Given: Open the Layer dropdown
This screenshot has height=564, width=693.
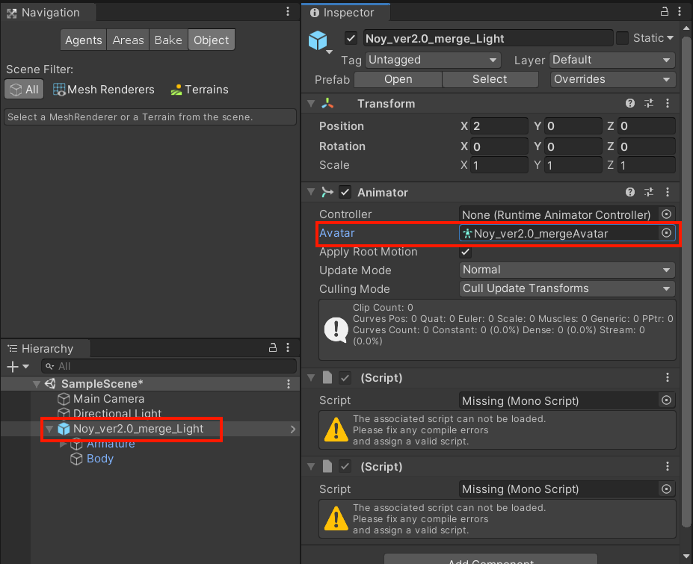Looking at the screenshot, I should pyautogui.click(x=612, y=60).
